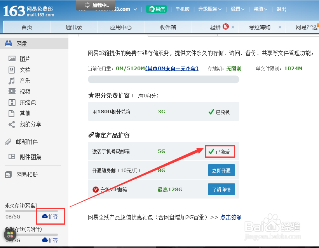Screen dimensions: 319x248
Task: Open the 点击签领 link
Action: (x=231, y=217)
